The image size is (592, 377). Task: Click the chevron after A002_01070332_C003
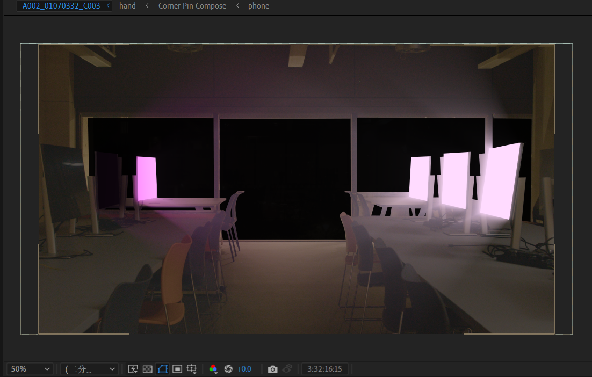[109, 6]
